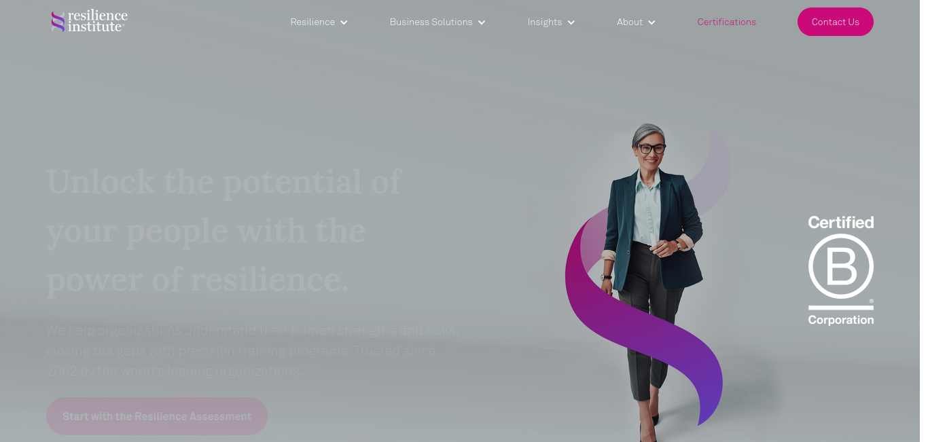Click the Resilience Institute S-shaped logo icon
The width and height of the screenshot is (928, 442).
pyautogui.click(x=58, y=21)
